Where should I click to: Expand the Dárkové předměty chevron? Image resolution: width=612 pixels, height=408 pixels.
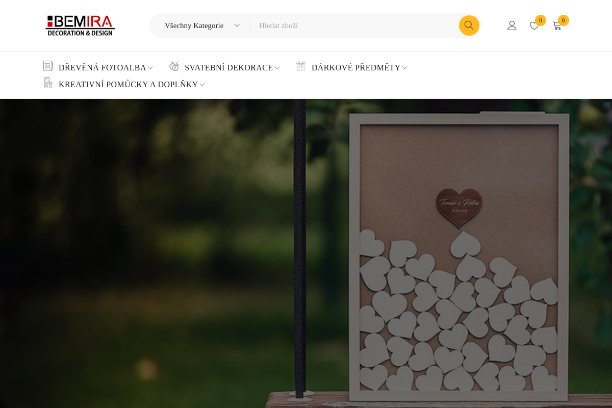point(404,68)
